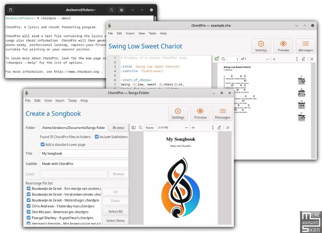The image size is (322, 233).
Task: Click Browse button next to Folder field
Action: pos(118,128)
